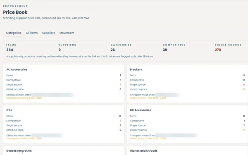Viewport: 248px width, 155px height.
Task: Click the Suppliers total 9
Action: coord(60,50)
